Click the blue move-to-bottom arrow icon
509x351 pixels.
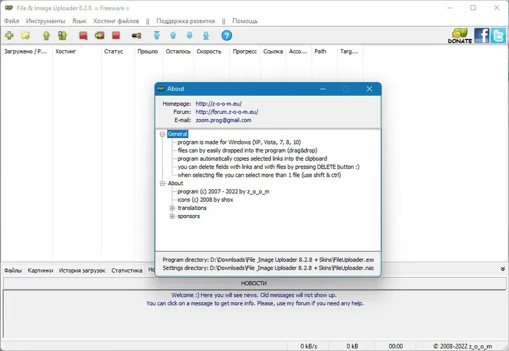206,36
